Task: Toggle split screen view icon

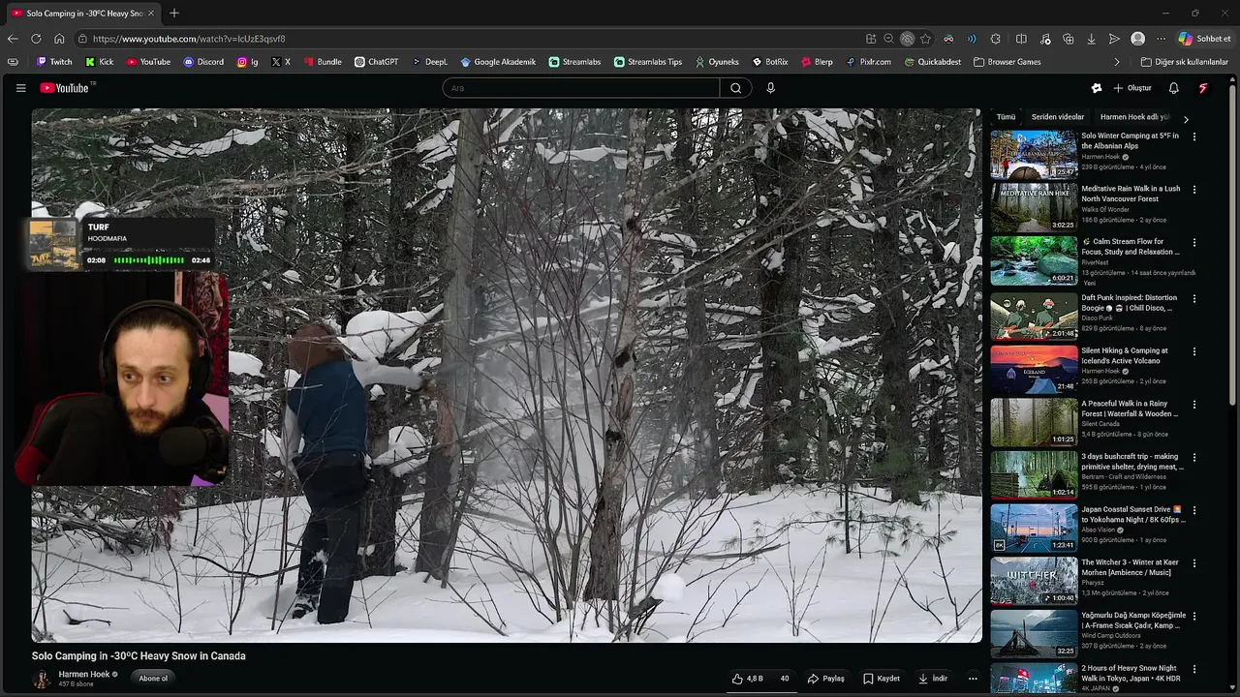Action: click(x=1021, y=39)
